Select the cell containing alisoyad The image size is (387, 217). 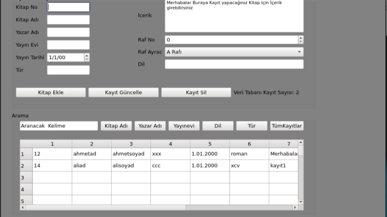(131, 166)
